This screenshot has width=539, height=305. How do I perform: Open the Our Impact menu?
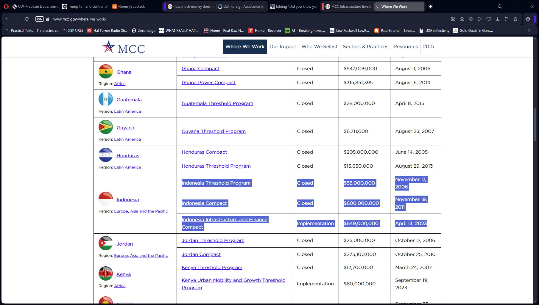click(283, 47)
